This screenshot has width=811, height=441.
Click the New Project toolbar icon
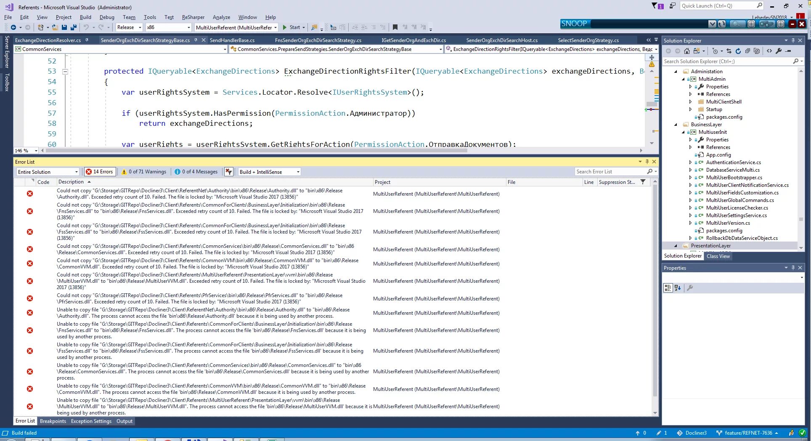pos(41,27)
